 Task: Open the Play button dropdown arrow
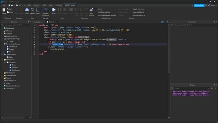tap(54, 16)
